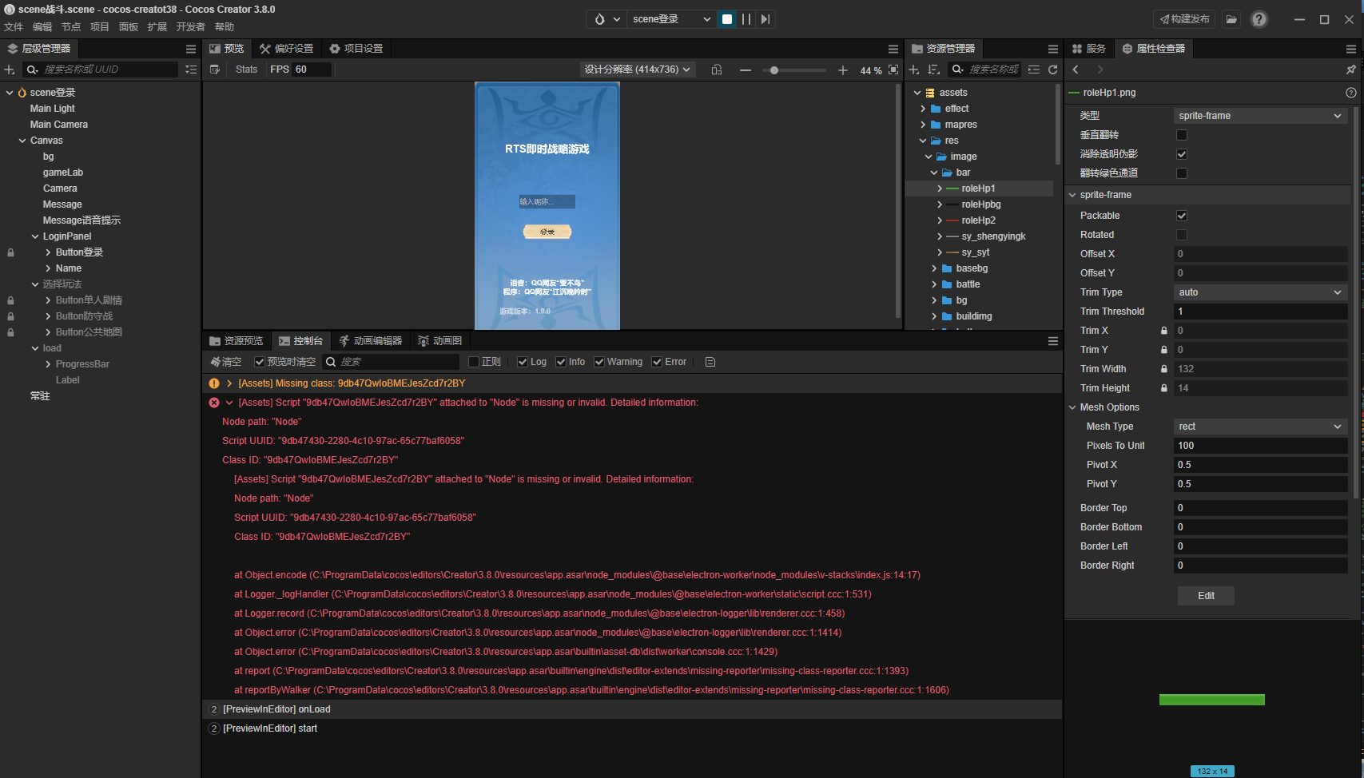Screen dimensions: 1364x778
Task: Zoom out of the preview with minus icon
Action: coord(746,70)
